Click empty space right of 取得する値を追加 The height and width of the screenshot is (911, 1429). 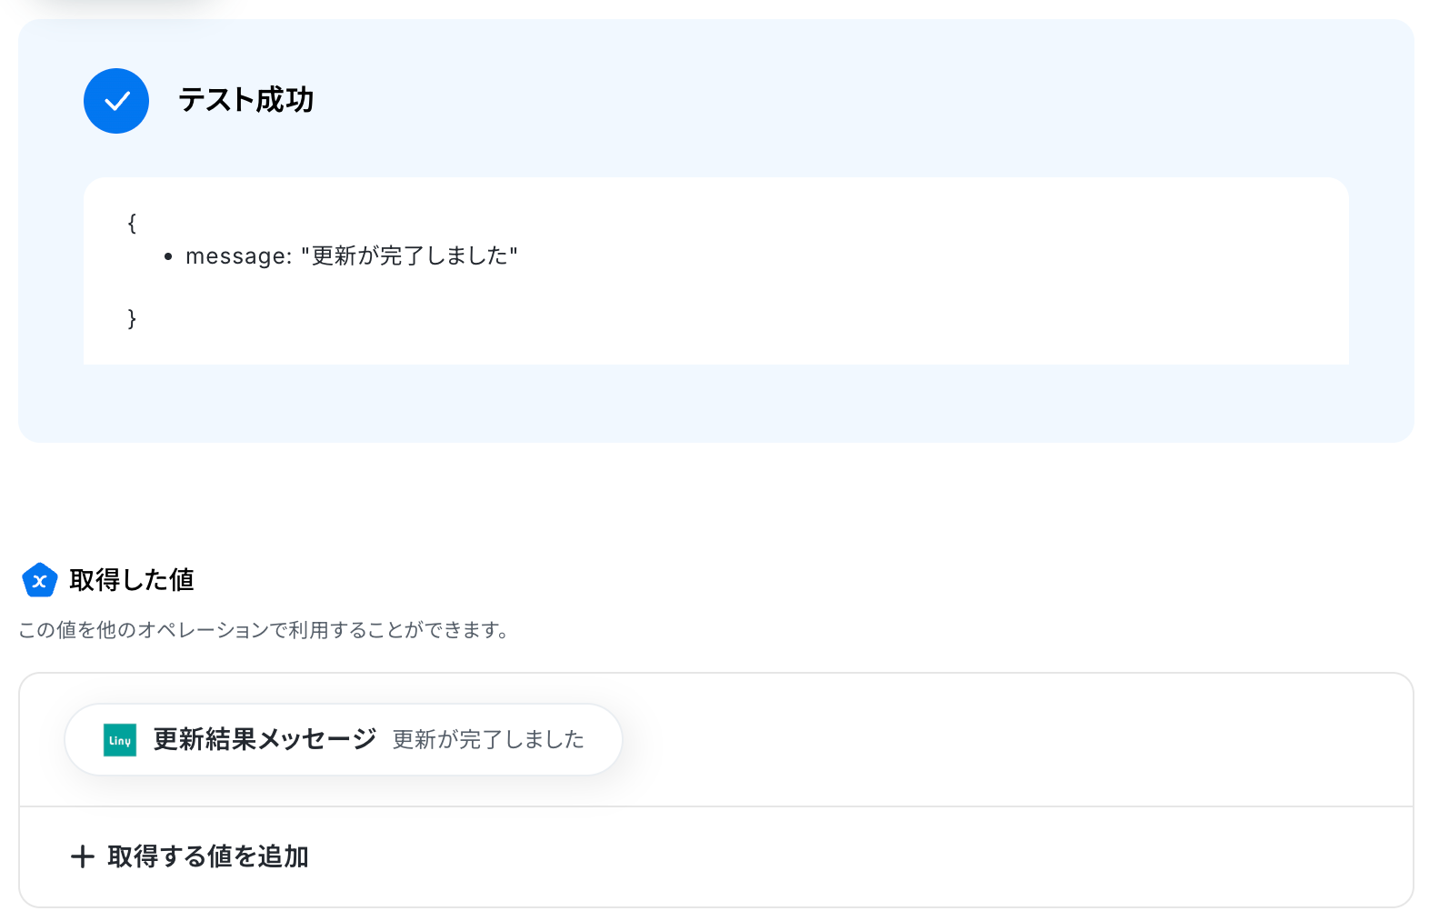[x=818, y=856]
